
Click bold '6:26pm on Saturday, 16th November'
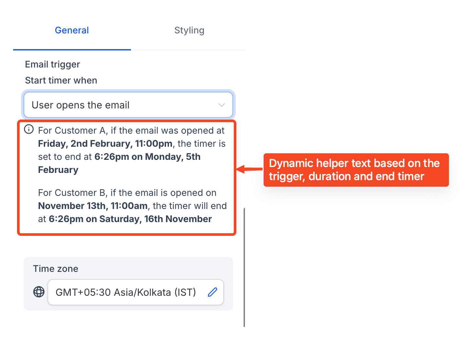coord(130,219)
